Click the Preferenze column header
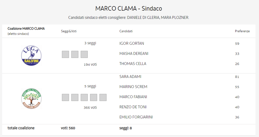This screenshot has height=137, width=259. [242, 31]
